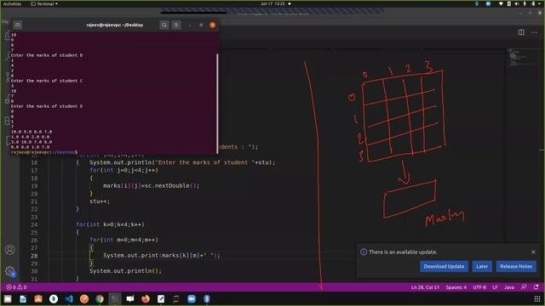Screen dimensions: 545x306
Task: Click the Wi-Fi icon in top bar
Action: [x=501, y=3]
